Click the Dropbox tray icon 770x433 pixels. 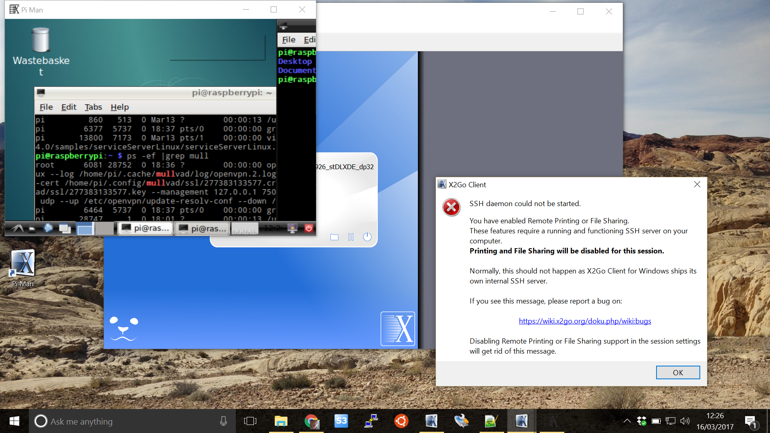click(641, 421)
